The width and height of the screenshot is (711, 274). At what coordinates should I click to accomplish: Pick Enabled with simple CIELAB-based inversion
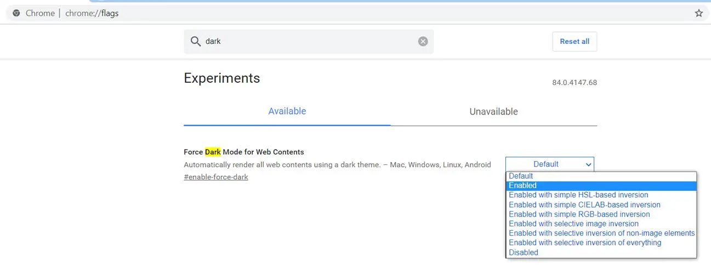coord(601,205)
